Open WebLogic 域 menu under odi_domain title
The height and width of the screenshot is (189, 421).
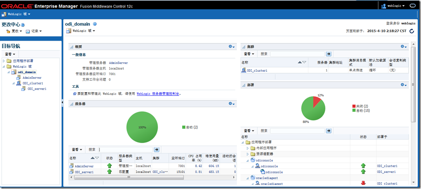(84, 31)
